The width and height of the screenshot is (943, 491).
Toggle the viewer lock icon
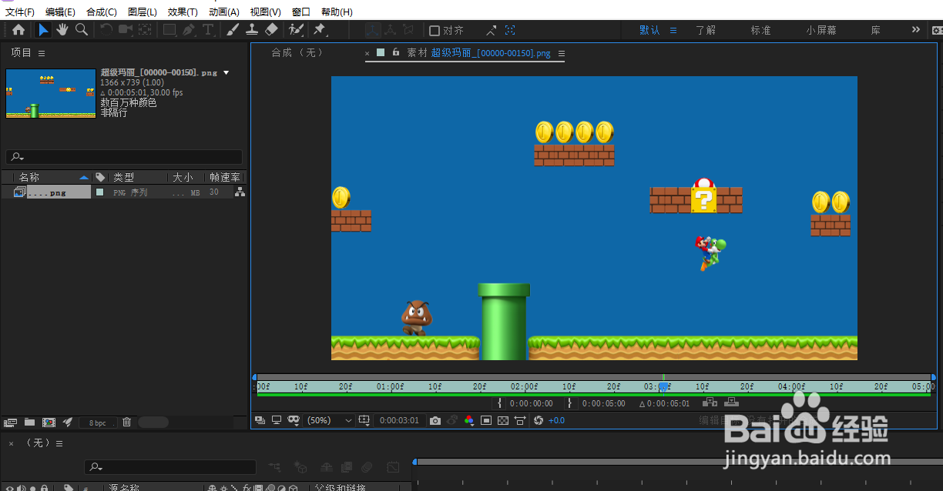396,52
